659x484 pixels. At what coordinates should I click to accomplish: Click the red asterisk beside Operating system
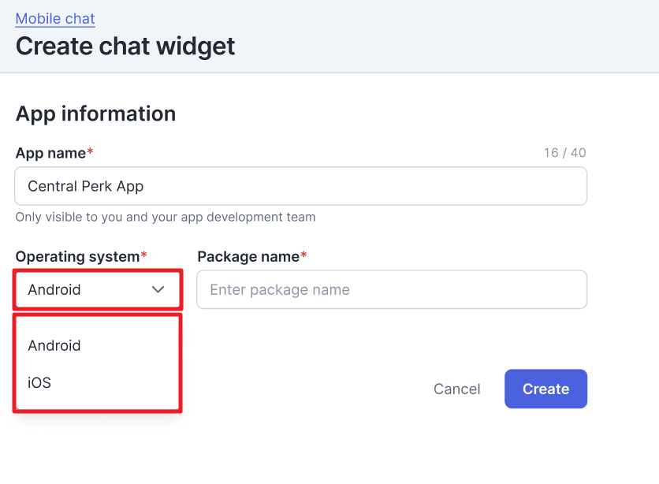click(143, 255)
